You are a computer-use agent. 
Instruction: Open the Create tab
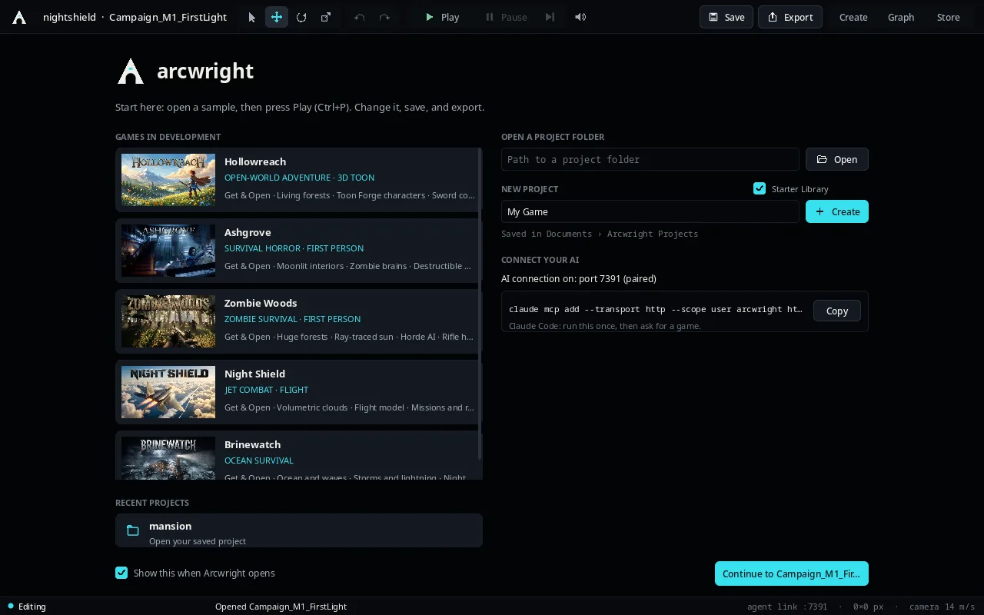point(853,17)
